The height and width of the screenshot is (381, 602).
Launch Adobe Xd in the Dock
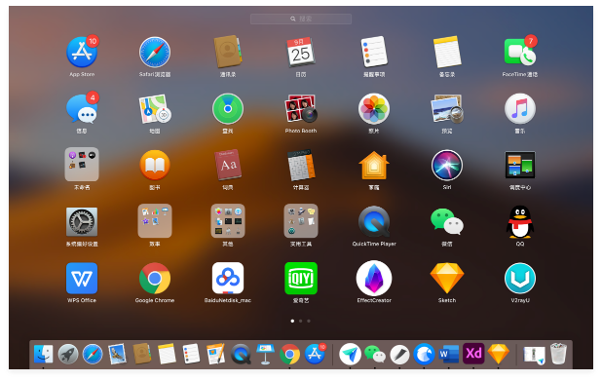[x=473, y=354]
